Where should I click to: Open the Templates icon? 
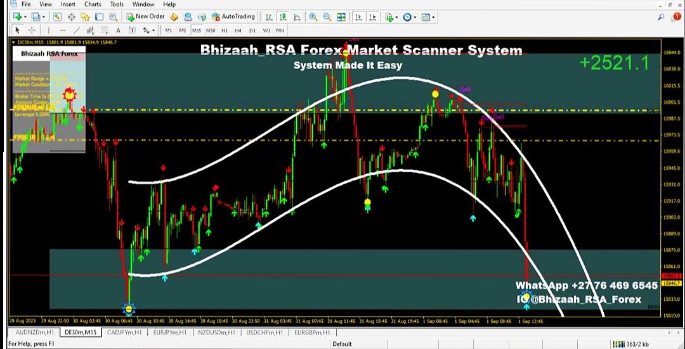tap(426, 17)
